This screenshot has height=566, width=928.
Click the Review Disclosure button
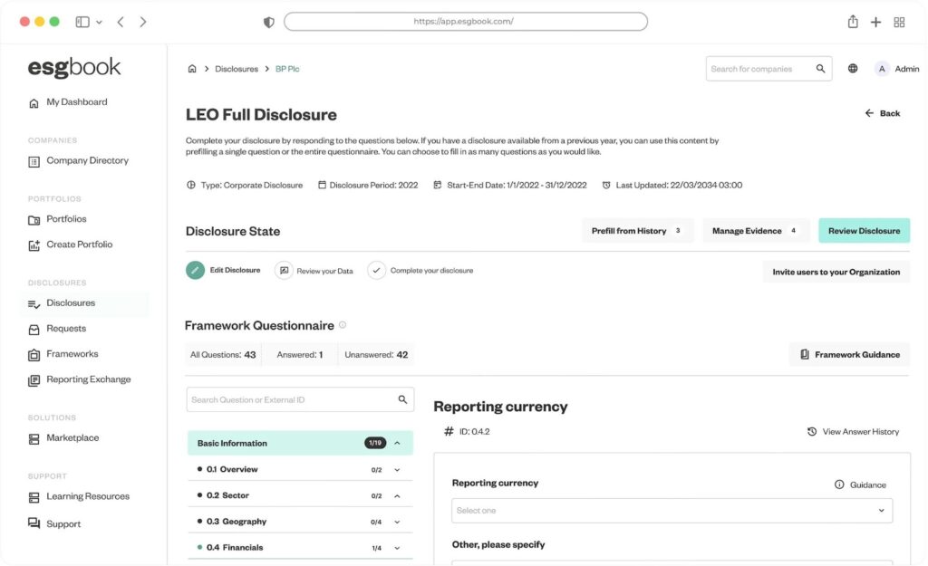864,231
